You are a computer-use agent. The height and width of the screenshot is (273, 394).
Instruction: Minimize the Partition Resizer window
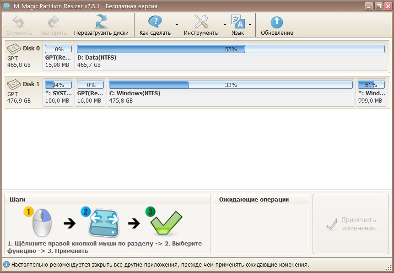click(369, 6)
